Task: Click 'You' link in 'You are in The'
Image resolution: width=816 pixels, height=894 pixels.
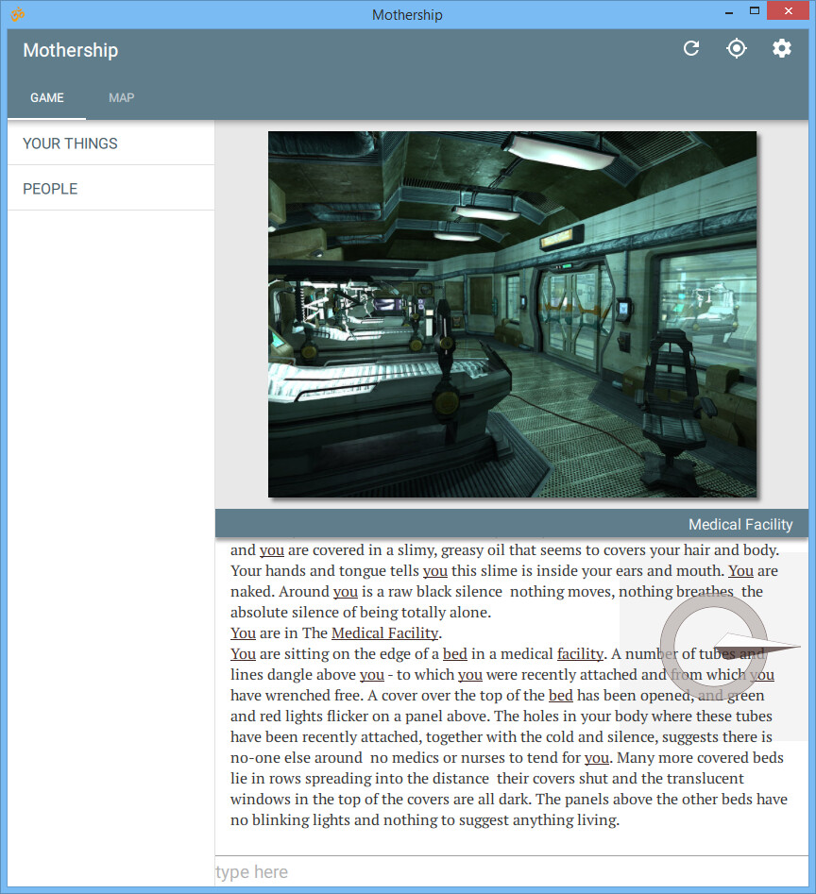Action: click(x=243, y=633)
